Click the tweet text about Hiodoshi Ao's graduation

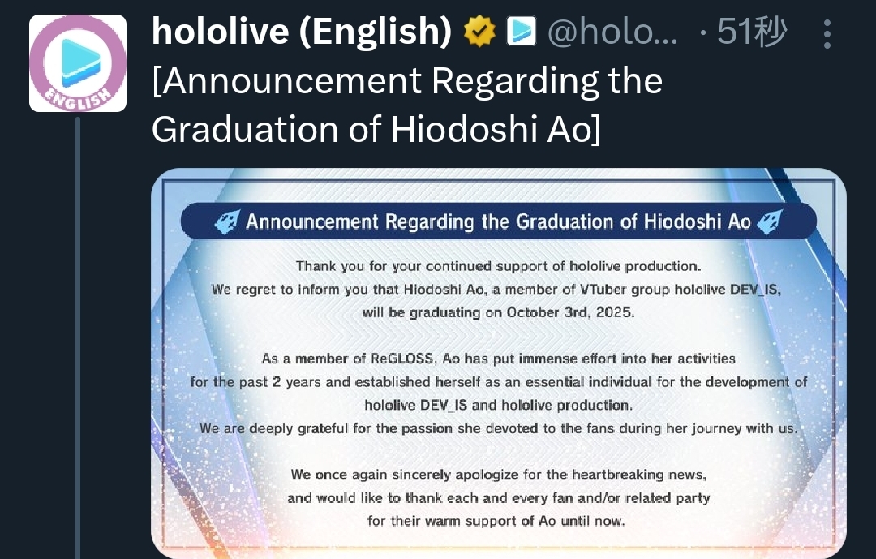pos(407,105)
